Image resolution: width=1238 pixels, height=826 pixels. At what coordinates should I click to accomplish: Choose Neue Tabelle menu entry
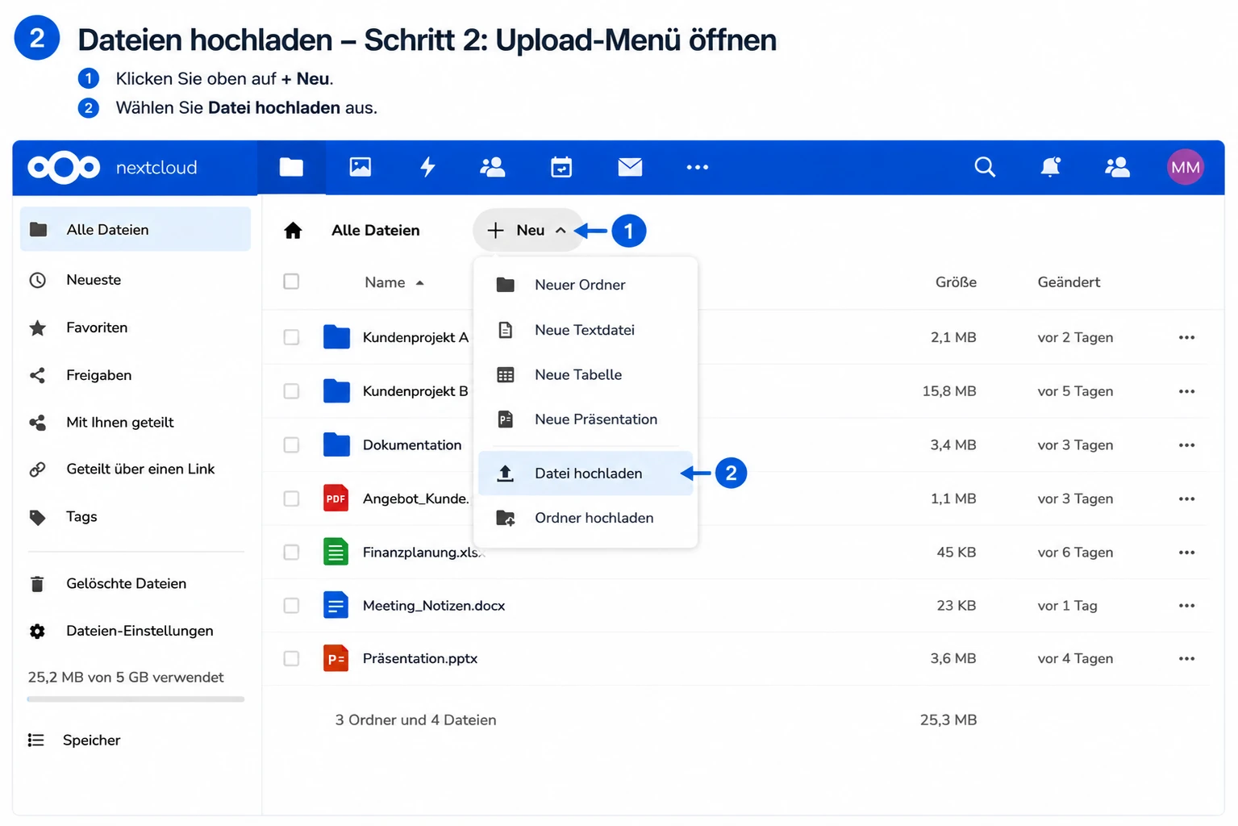586,375
